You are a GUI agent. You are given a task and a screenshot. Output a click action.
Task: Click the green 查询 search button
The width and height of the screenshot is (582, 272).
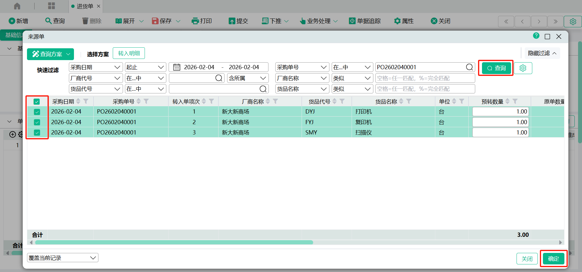click(x=496, y=68)
